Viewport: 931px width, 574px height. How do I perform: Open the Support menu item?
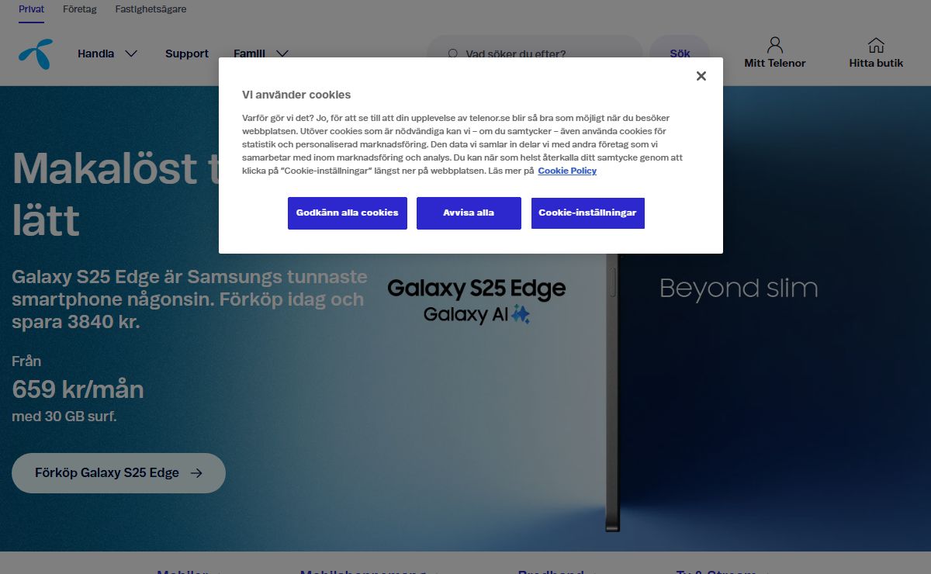pyautogui.click(x=187, y=54)
